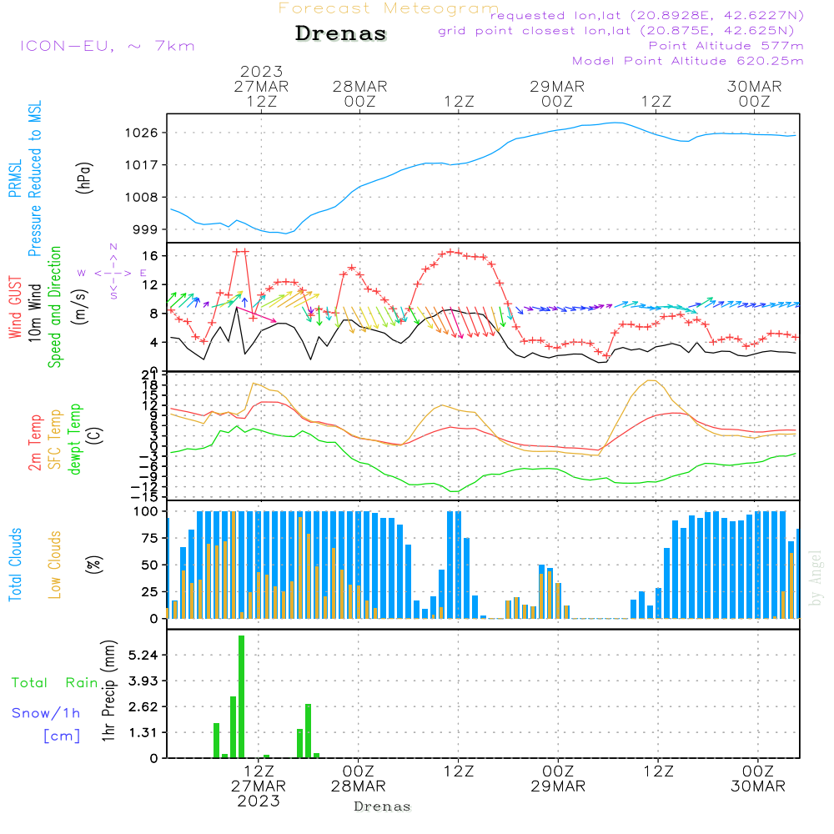
Task: Click the "dewpt Temp" green axis label
Action: click(x=75, y=439)
